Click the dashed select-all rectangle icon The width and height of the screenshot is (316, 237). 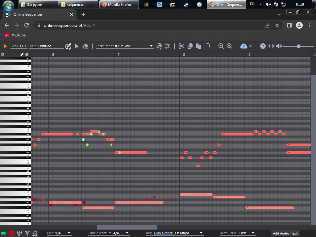[207, 46]
